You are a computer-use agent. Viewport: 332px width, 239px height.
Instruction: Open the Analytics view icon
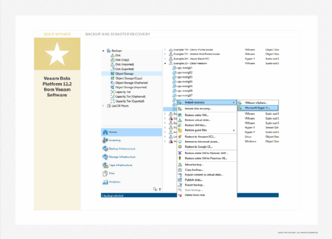click(106, 182)
